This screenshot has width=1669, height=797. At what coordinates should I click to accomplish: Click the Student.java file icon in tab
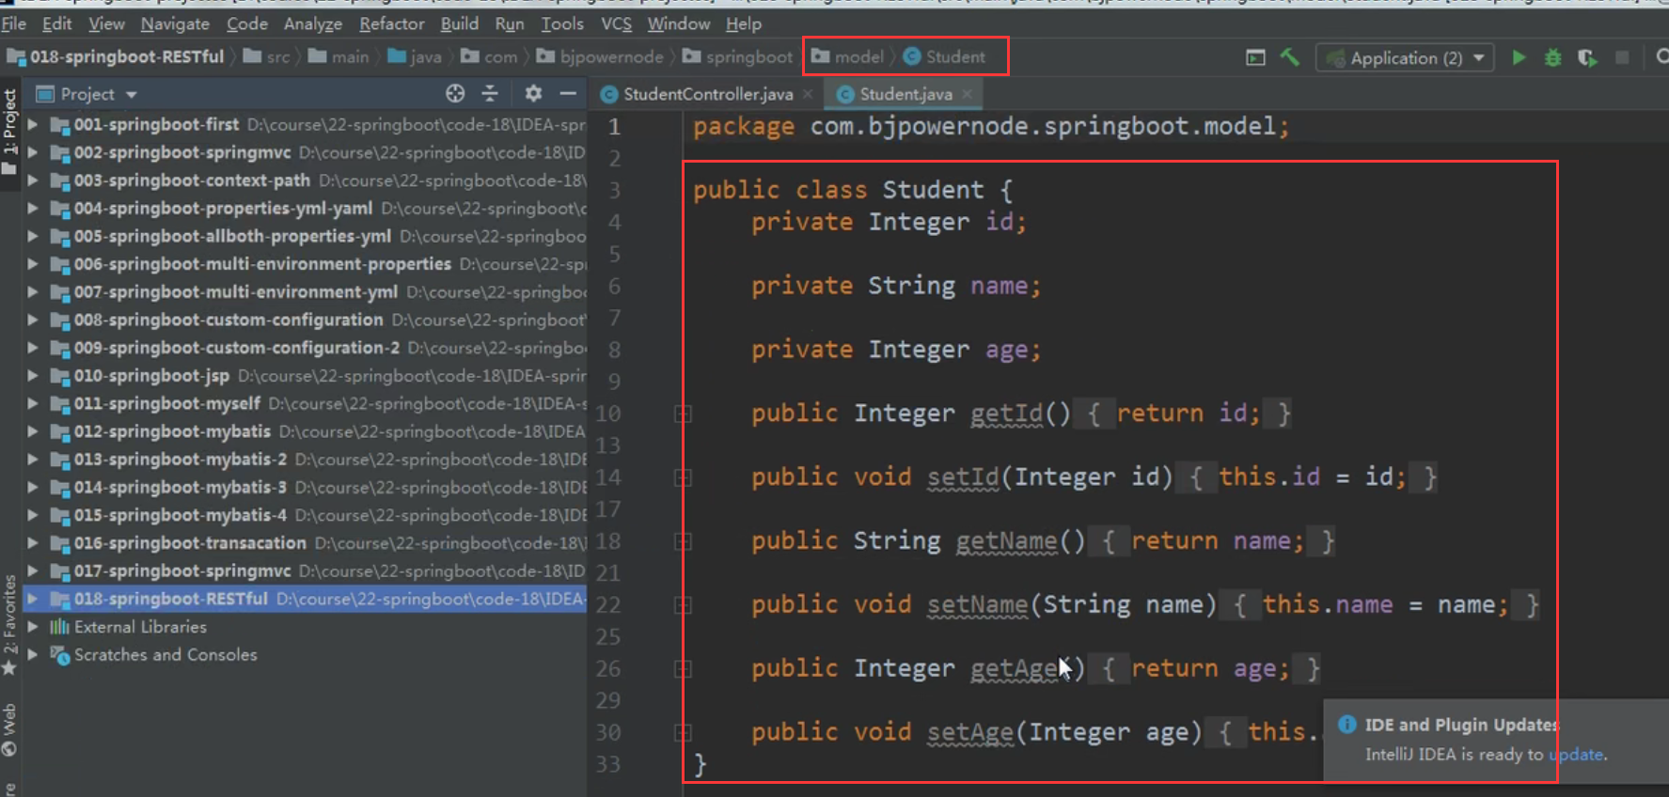tap(844, 94)
